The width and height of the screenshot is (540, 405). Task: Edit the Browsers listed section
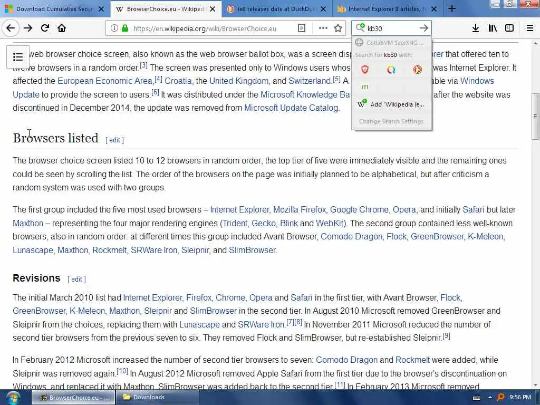click(x=114, y=140)
